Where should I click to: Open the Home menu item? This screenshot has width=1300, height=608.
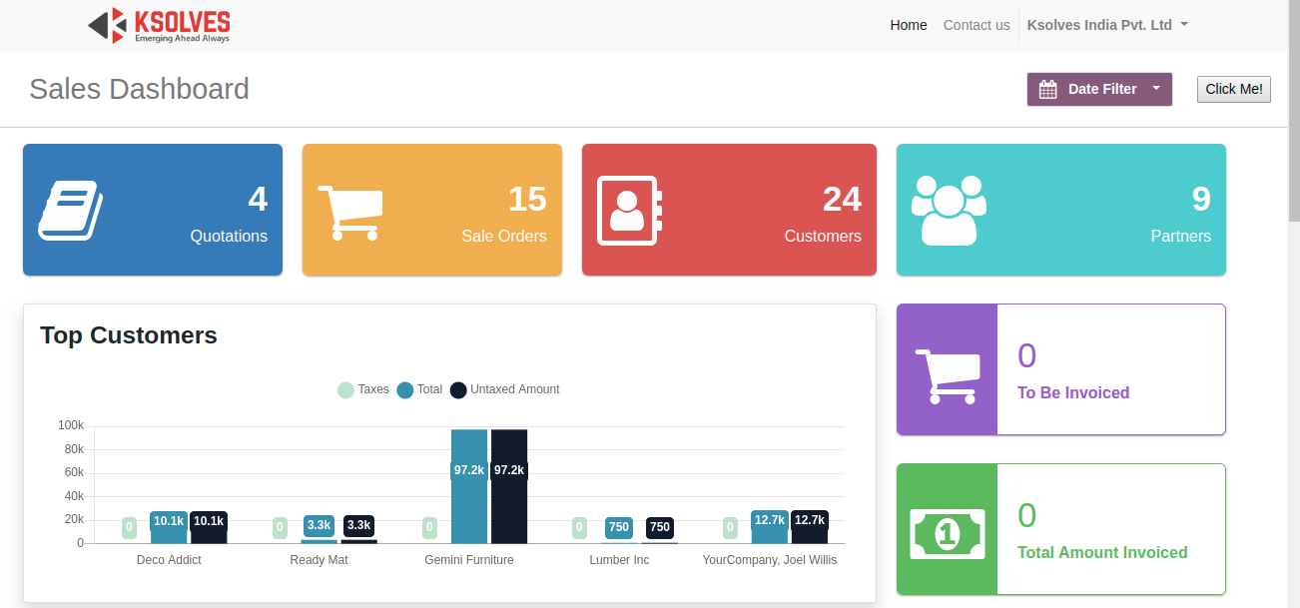[909, 25]
